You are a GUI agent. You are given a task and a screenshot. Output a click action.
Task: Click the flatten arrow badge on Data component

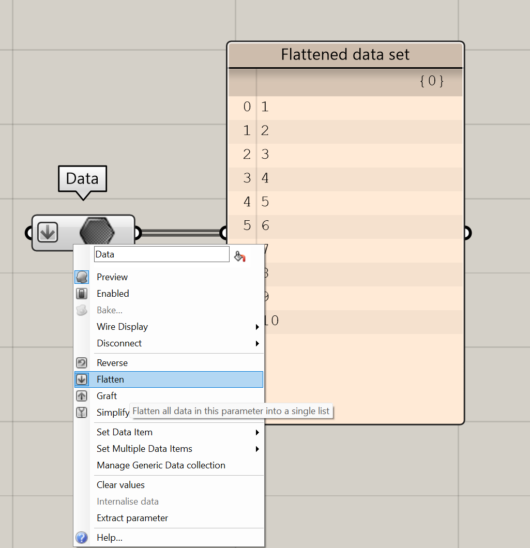coord(48,233)
